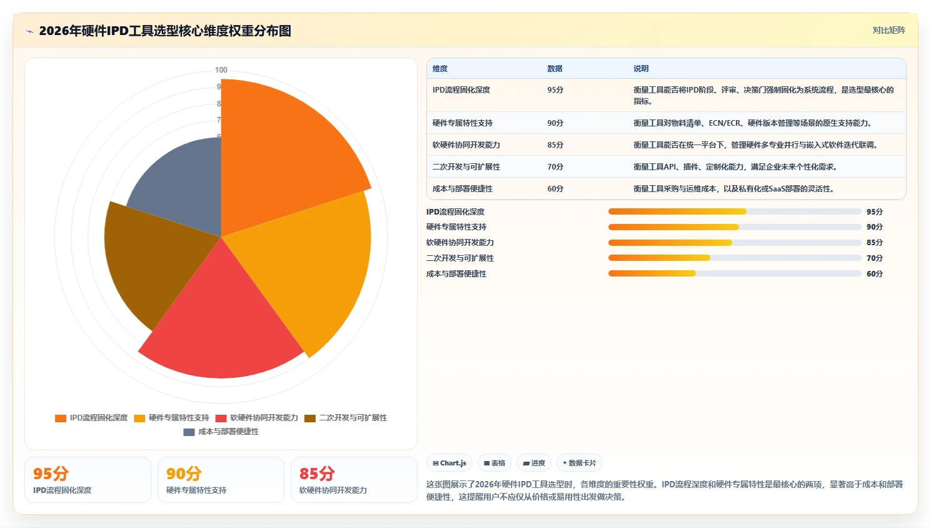Viewport: 931px width, 528px height.
Task: Click the 说明 table column header
Action: (641, 69)
